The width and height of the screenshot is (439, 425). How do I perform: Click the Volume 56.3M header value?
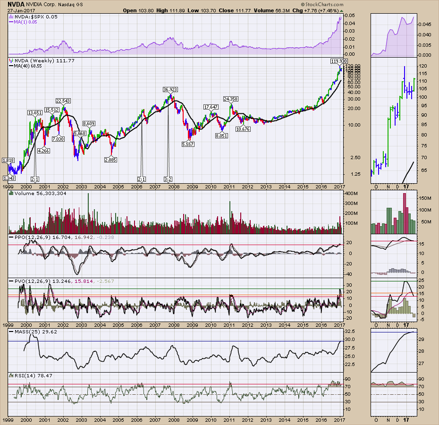(x=271, y=11)
